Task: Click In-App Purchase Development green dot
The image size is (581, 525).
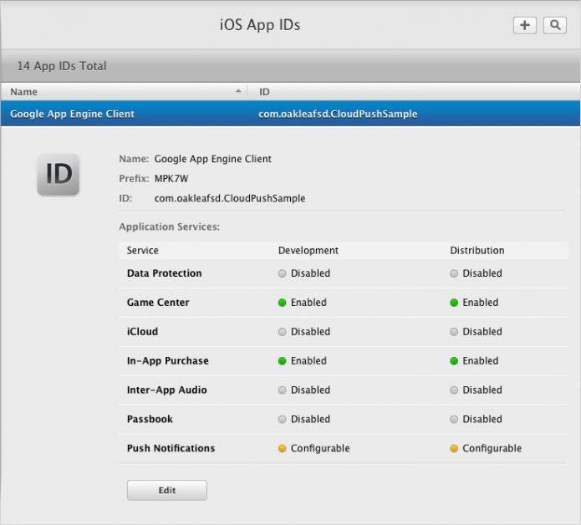Action: 282,361
